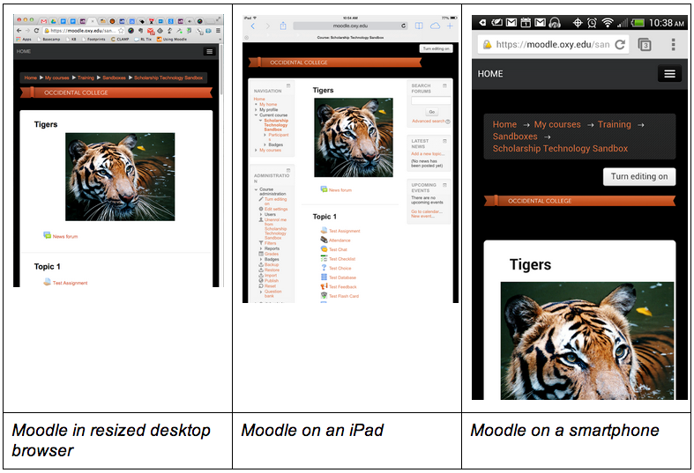
Task: Expand Participants in iPad navigation tree
Action: click(265, 135)
